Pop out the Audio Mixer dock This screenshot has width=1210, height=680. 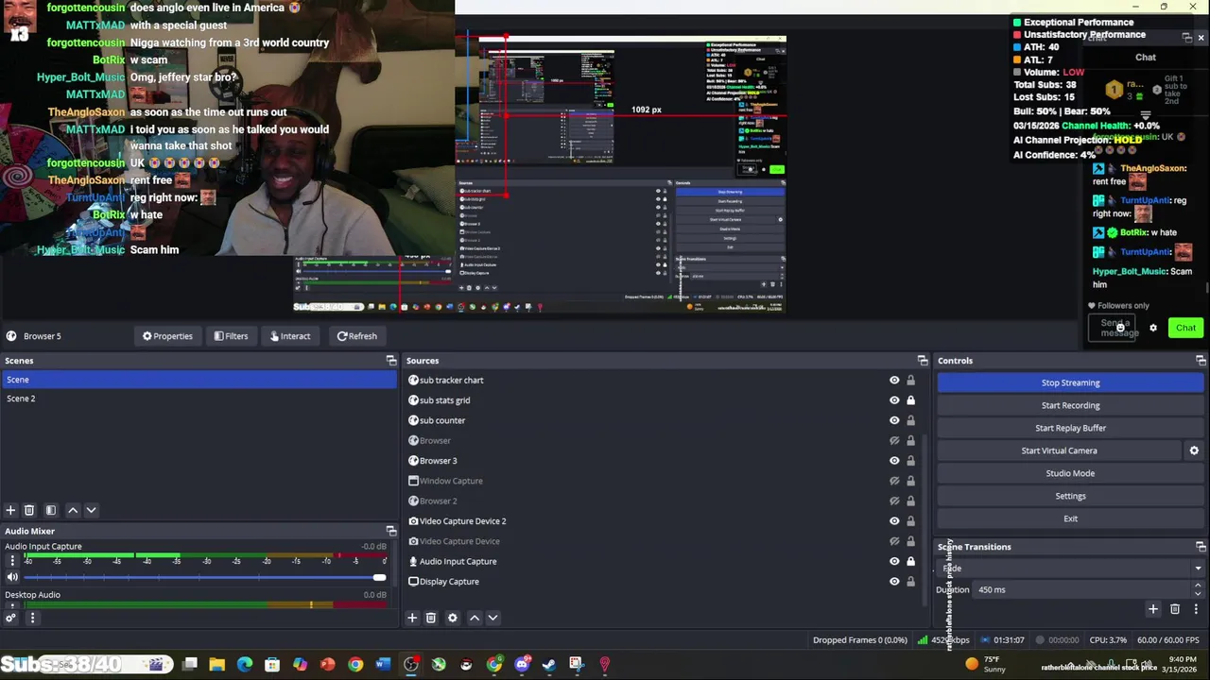click(391, 531)
